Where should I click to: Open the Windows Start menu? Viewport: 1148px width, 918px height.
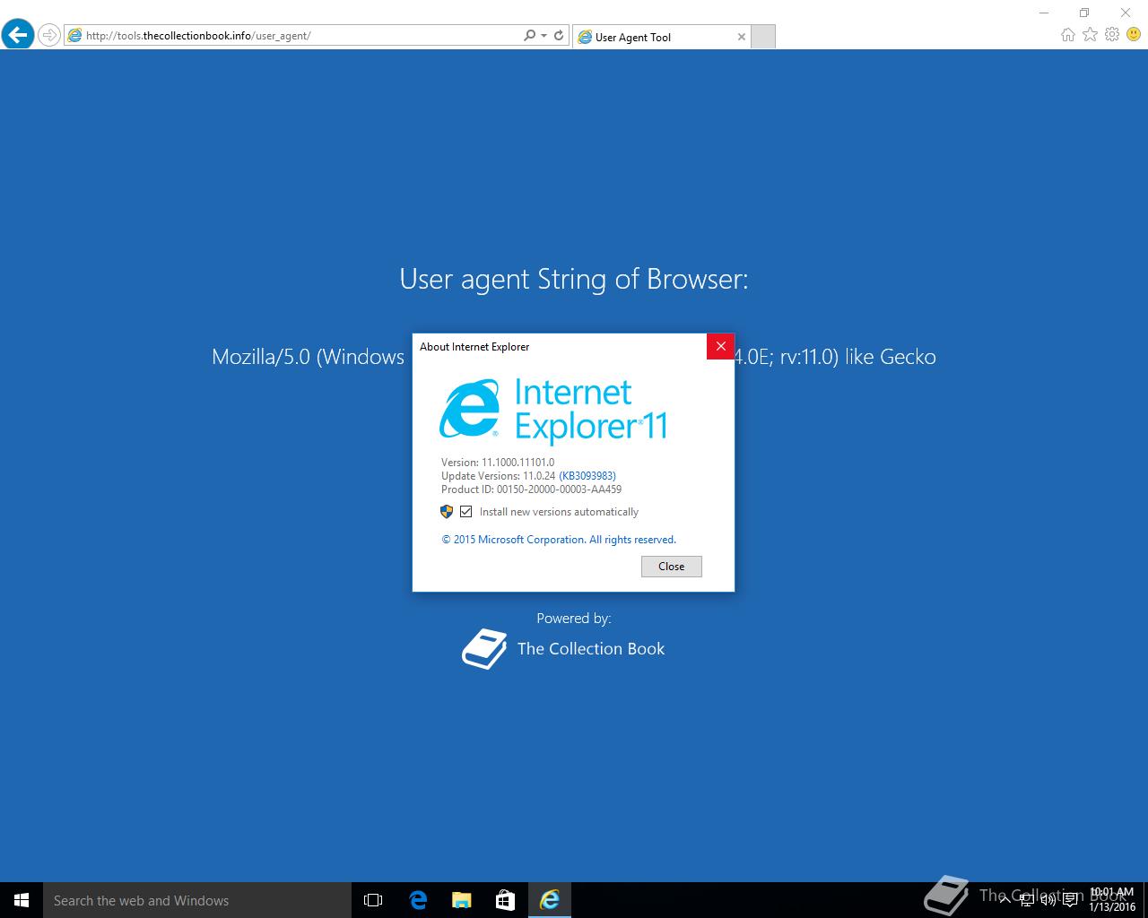coord(22,900)
